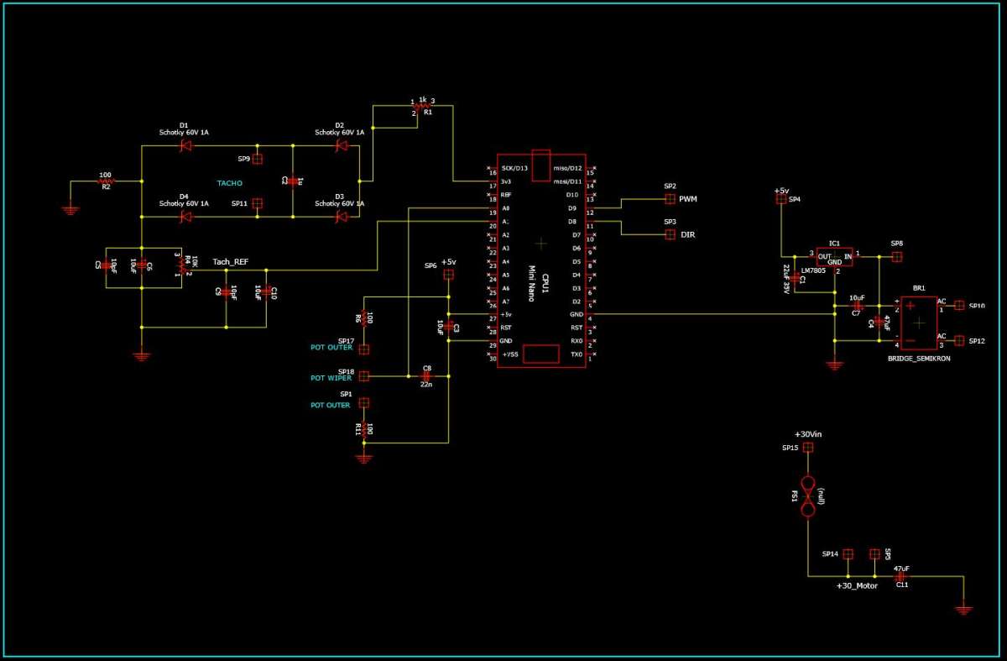1007x661 pixels.
Task: Click the SP12 AC pad
Action: 961,341
